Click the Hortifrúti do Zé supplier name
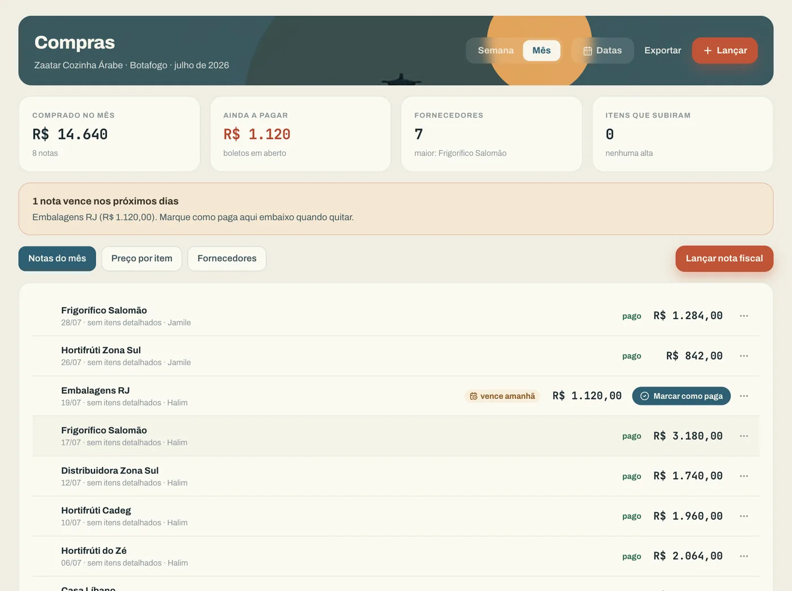The width and height of the screenshot is (792, 591). coord(94,551)
